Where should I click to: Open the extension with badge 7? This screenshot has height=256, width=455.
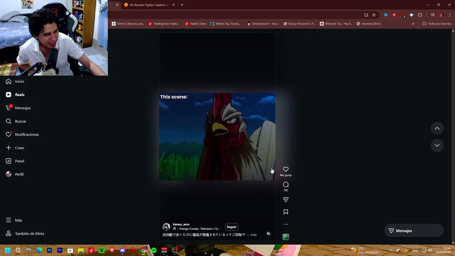tap(403, 15)
